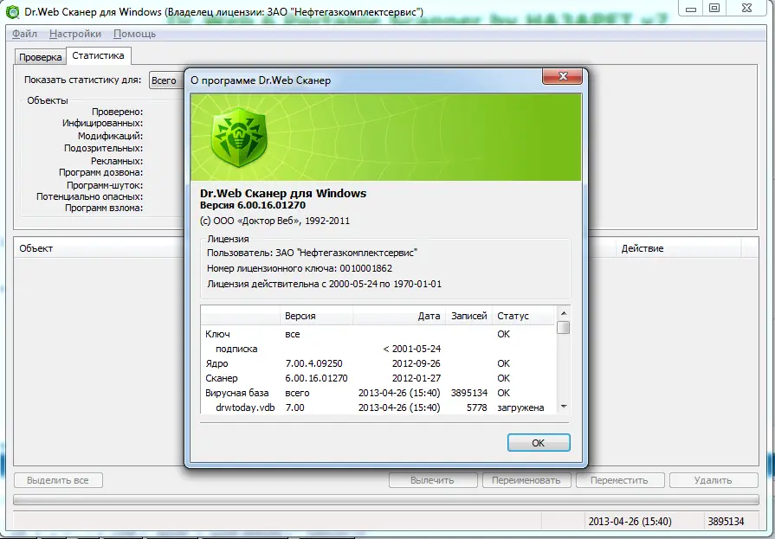Click the license validity dates line
Viewport: 775px width, 539px height.
pos(324,284)
